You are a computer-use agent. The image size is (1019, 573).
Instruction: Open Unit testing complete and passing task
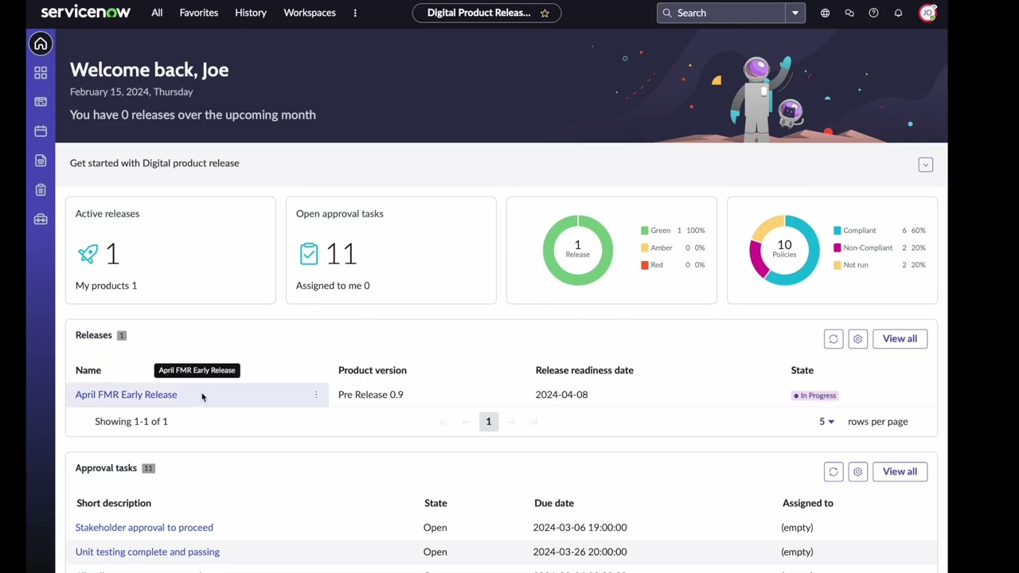[x=147, y=552]
